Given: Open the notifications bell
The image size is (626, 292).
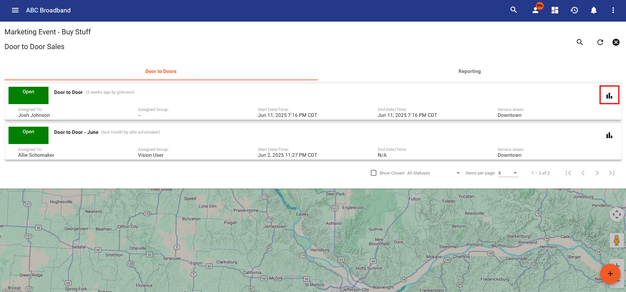Looking at the screenshot, I should [594, 10].
